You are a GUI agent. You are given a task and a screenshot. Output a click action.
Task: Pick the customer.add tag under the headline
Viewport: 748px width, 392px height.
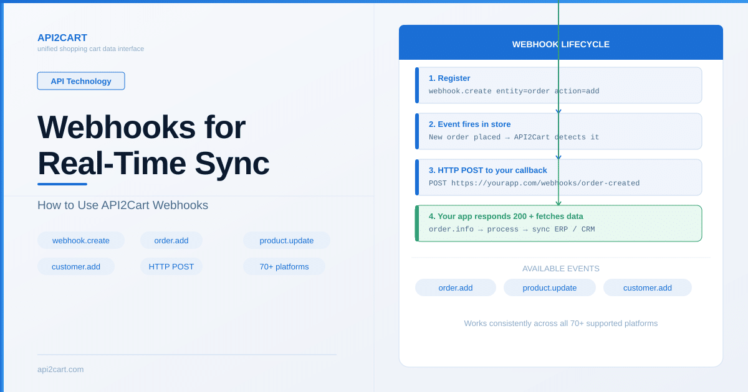pos(76,266)
